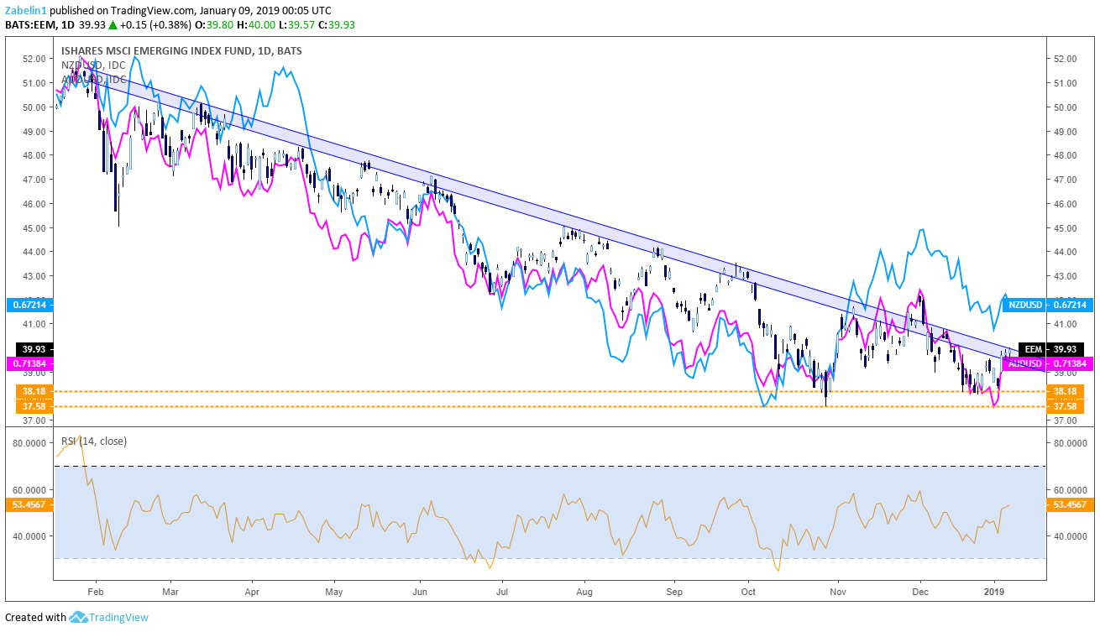Click the Aug label on the time axis
Screen dimensions: 1100x632
point(585,590)
